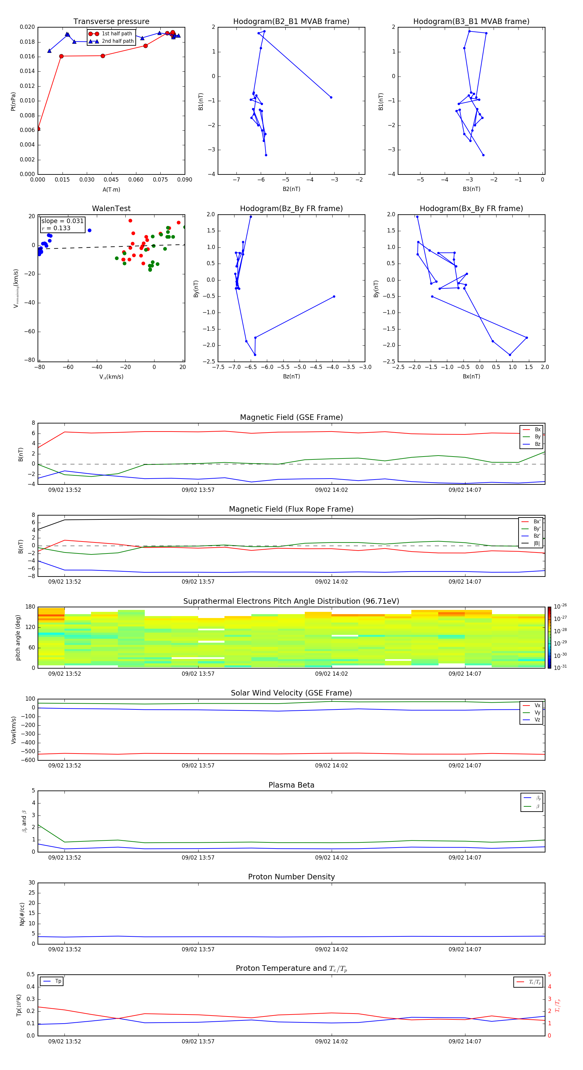Click the Suprathermal Electrons Pitch Angle Distribution title
This screenshot has height=1070, width=583.
291,601
